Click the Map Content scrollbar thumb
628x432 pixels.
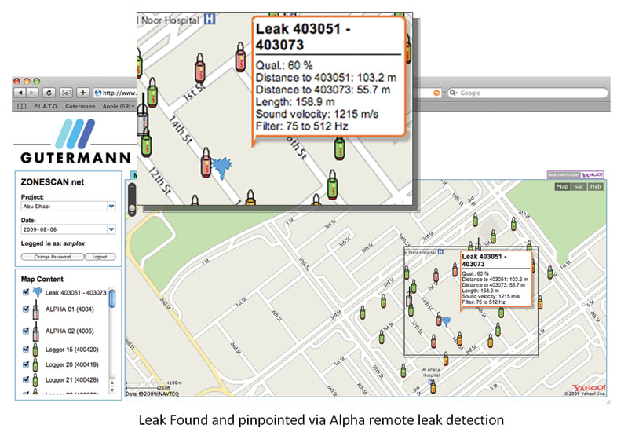point(112,299)
